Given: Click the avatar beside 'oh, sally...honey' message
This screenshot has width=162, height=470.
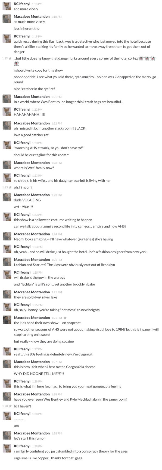Looking at the screenshot, I should point(7,307).
